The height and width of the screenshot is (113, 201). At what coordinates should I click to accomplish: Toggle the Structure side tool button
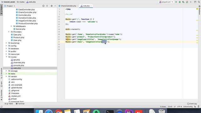pos(1,73)
